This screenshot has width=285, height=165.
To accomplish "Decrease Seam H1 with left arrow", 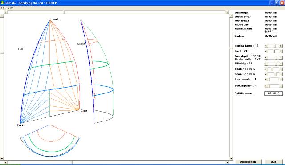I will click(266, 69).
